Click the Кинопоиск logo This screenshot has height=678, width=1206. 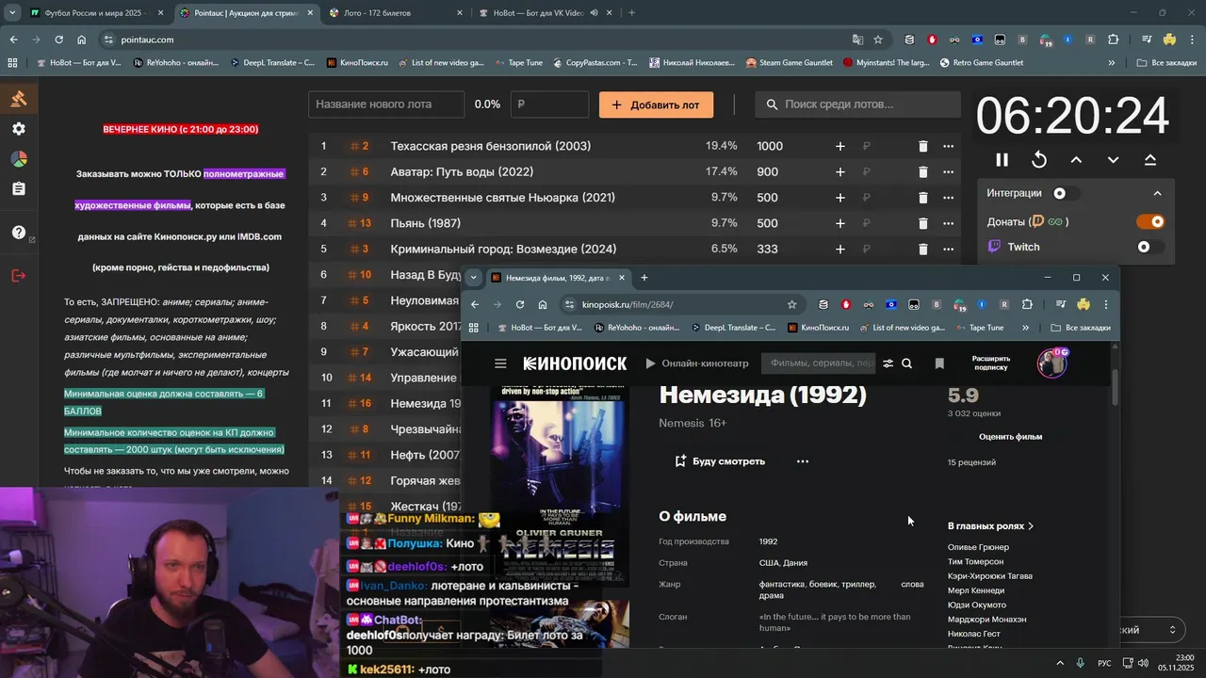click(x=575, y=363)
